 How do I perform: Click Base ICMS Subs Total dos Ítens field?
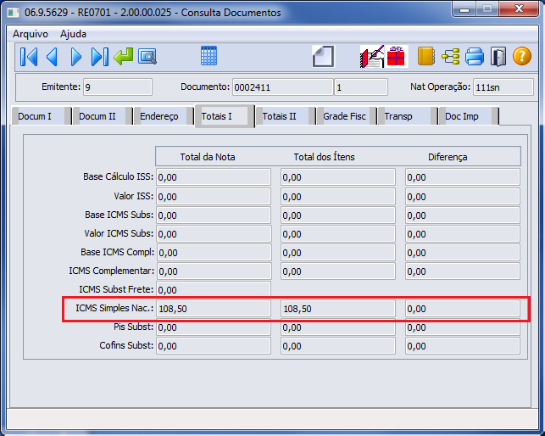338,215
